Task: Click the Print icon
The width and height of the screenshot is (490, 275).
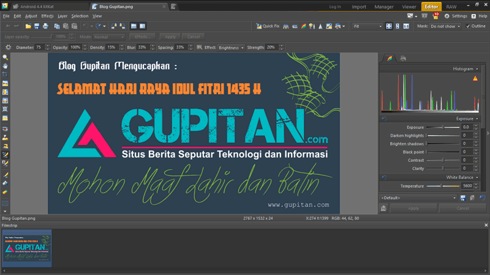Action: click(45, 26)
